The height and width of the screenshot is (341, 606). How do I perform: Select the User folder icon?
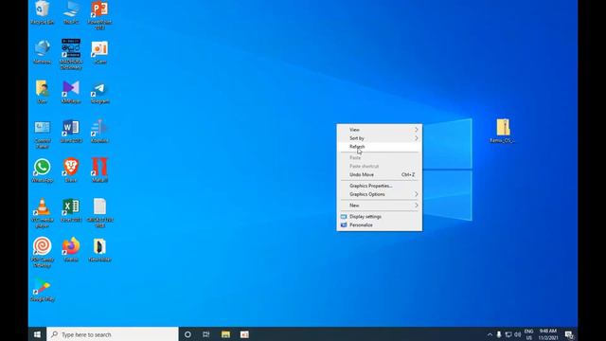(x=42, y=92)
